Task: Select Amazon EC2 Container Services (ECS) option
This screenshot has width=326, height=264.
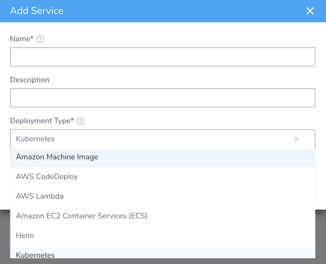Action: click(x=162, y=216)
